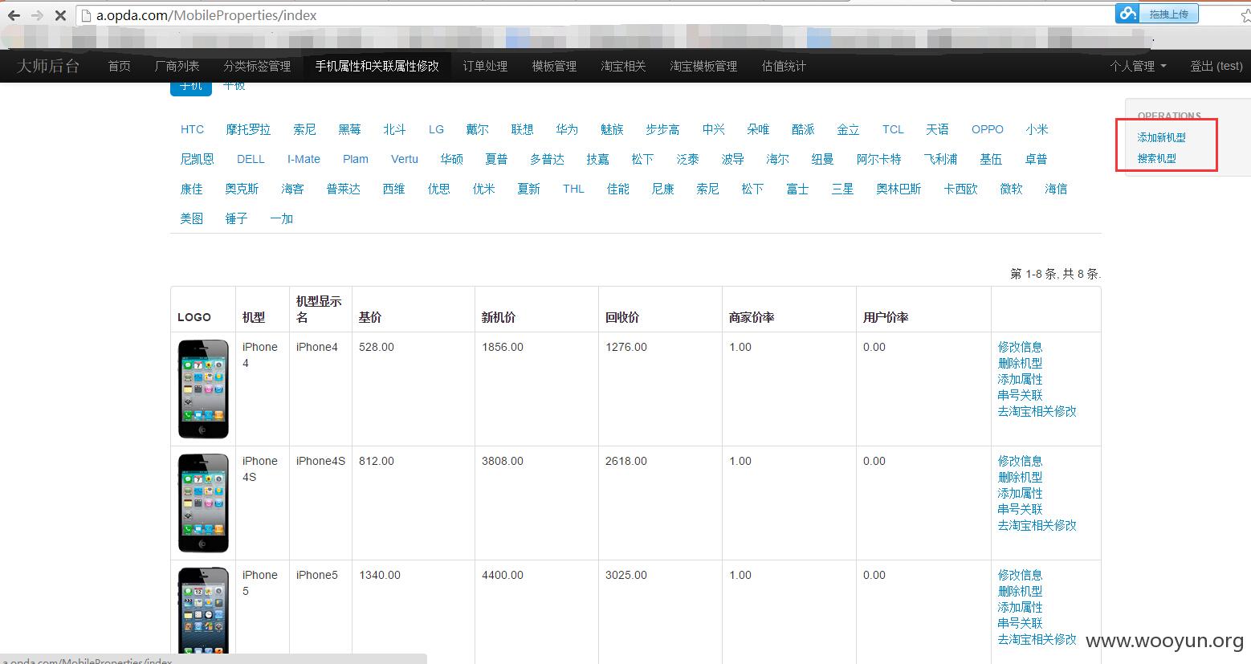Click 修改信息 for iPhone5 row
Image resolution: width=1251 pixels, height=664 pixels.
[1020, 575]
